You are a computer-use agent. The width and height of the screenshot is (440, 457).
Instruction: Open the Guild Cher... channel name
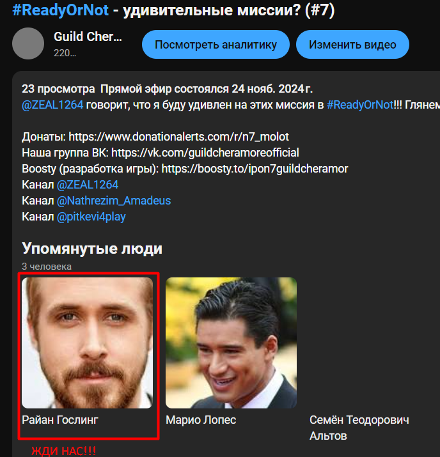pos(88,37)
